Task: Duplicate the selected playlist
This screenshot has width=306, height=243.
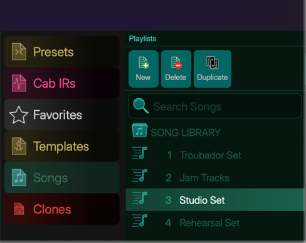Action: pyautogui.click(x=213, y=69)
